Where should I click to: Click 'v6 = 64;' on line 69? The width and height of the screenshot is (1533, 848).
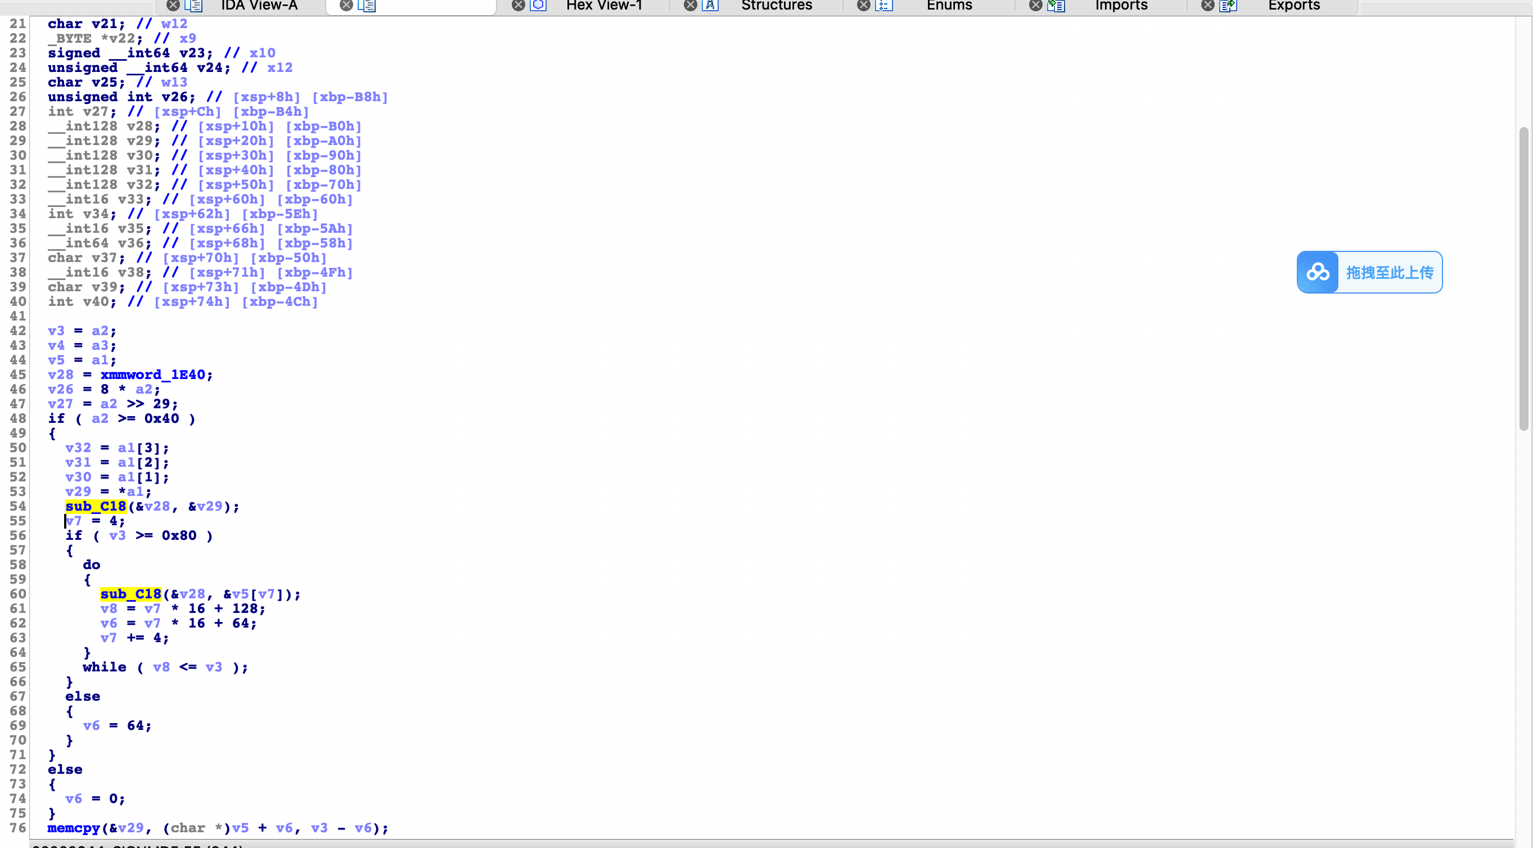(x=117, y=725)
